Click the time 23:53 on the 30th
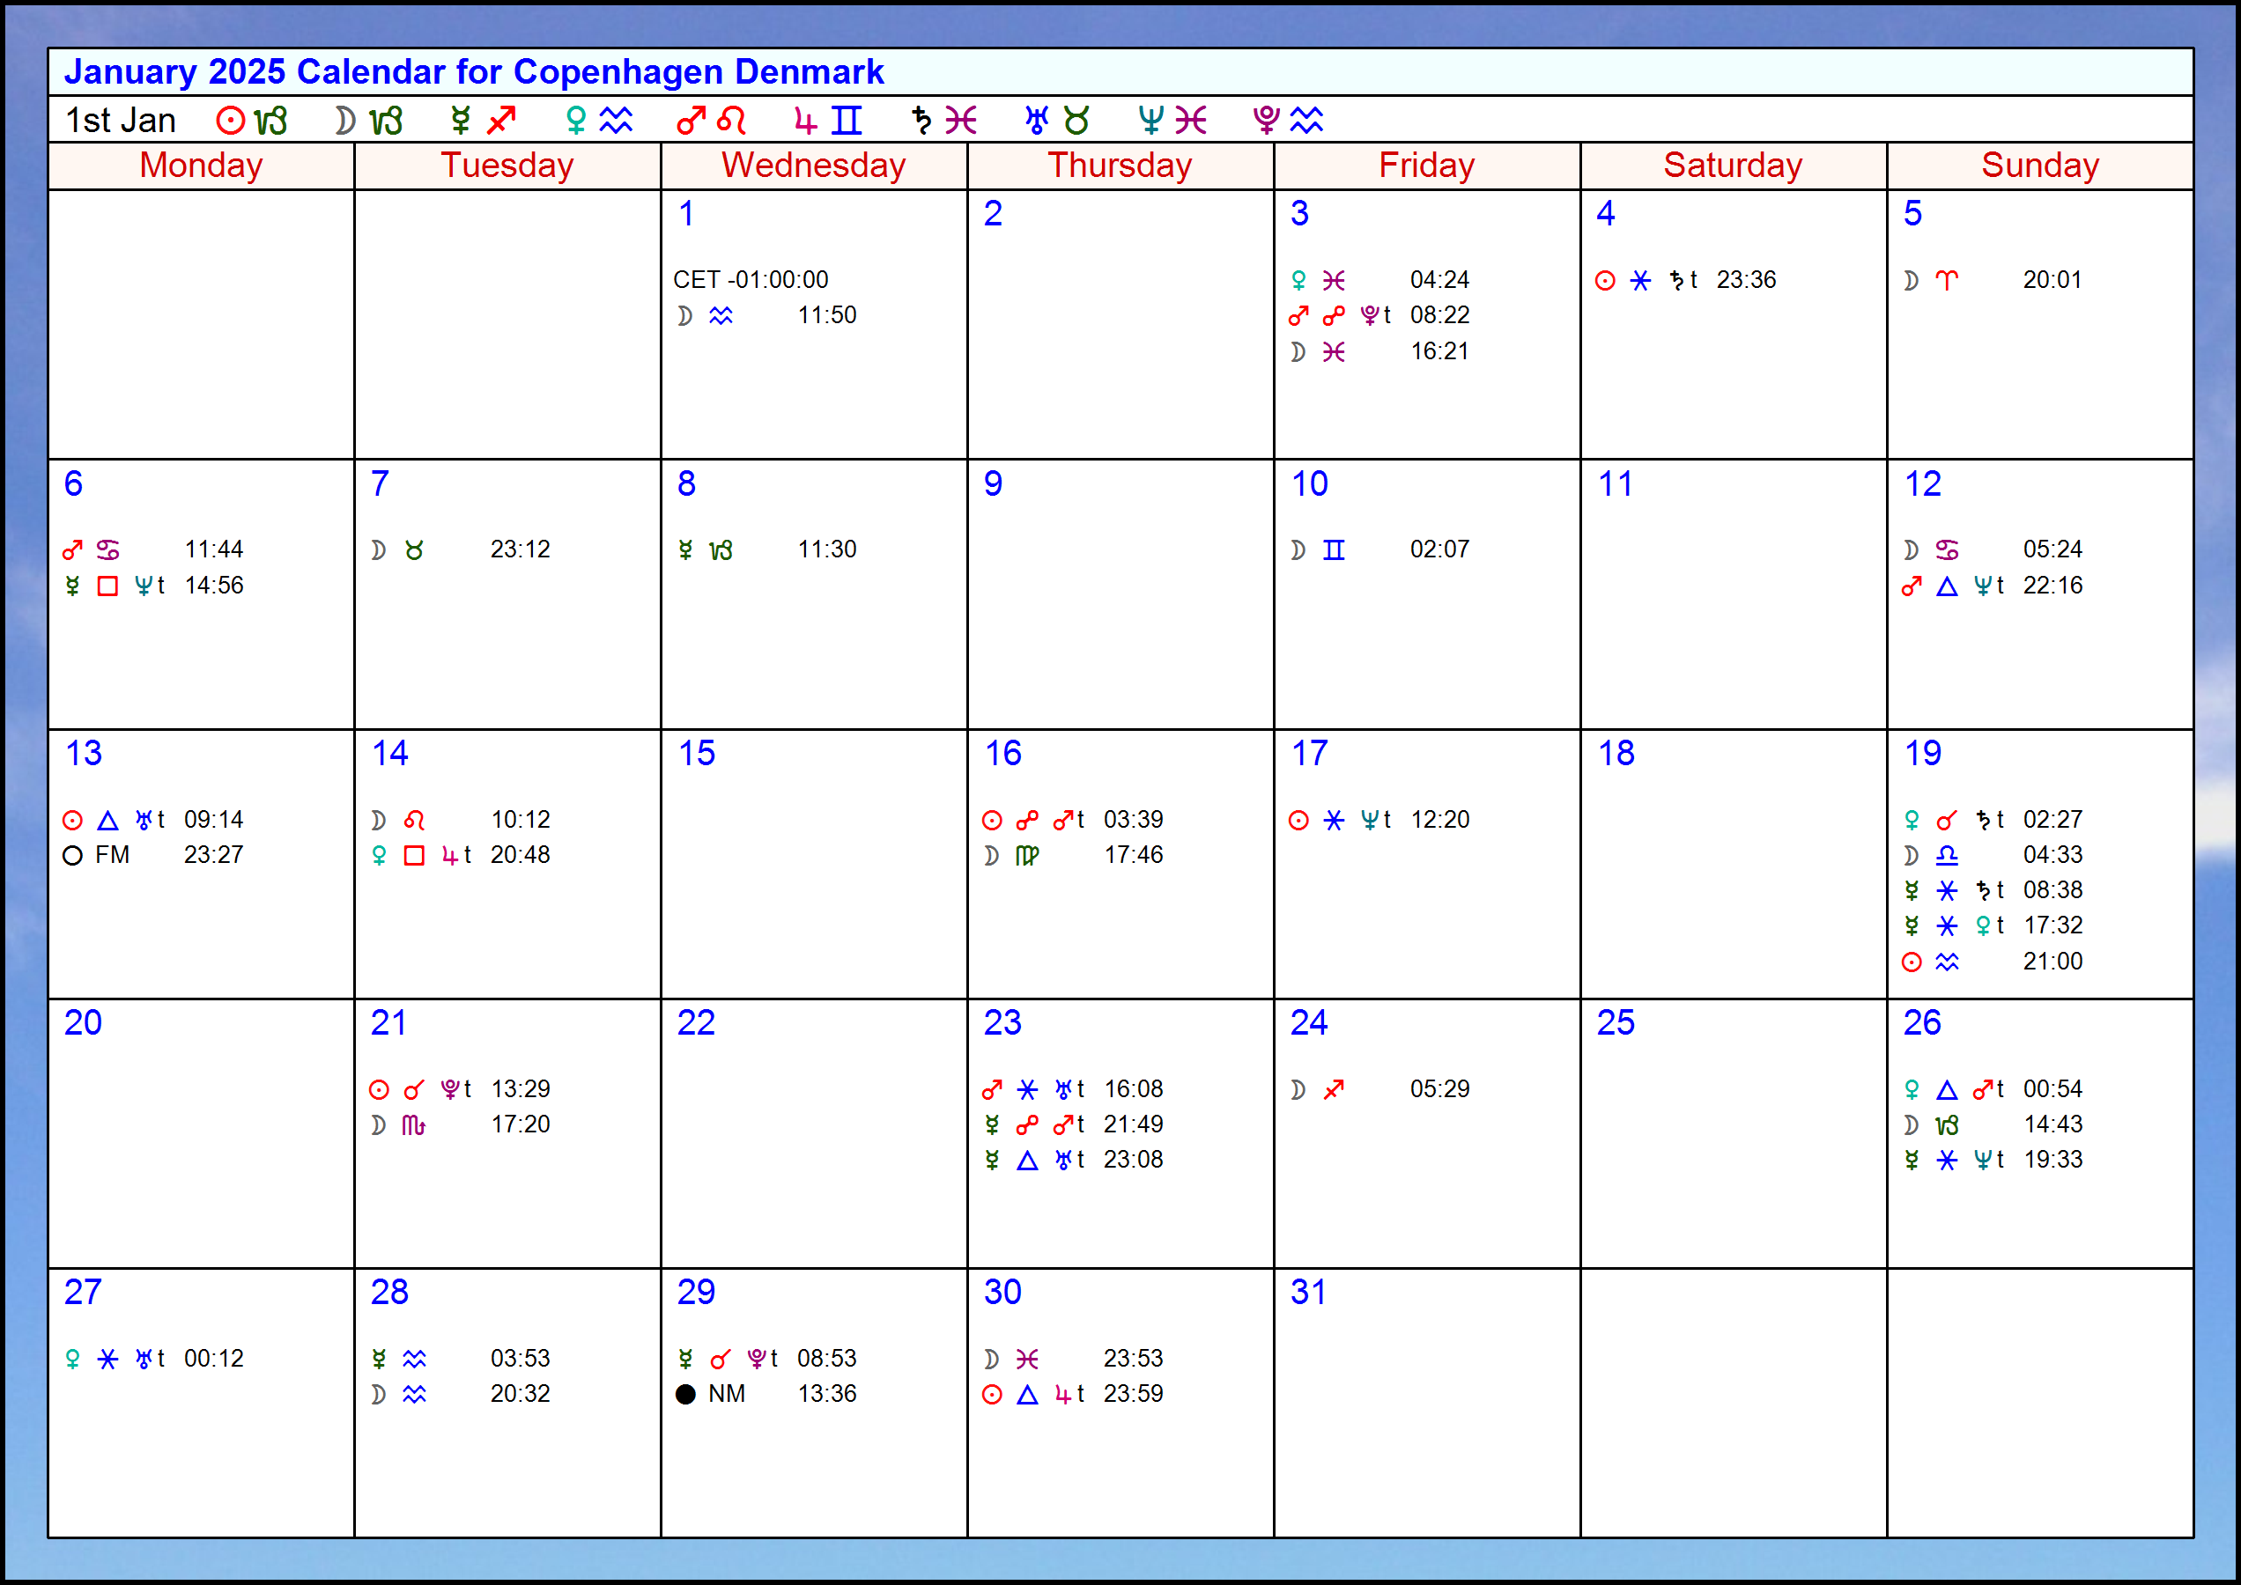Image resolution: width=2241 pixels, height=1585 pixels. click(x=1134, y=1359)
